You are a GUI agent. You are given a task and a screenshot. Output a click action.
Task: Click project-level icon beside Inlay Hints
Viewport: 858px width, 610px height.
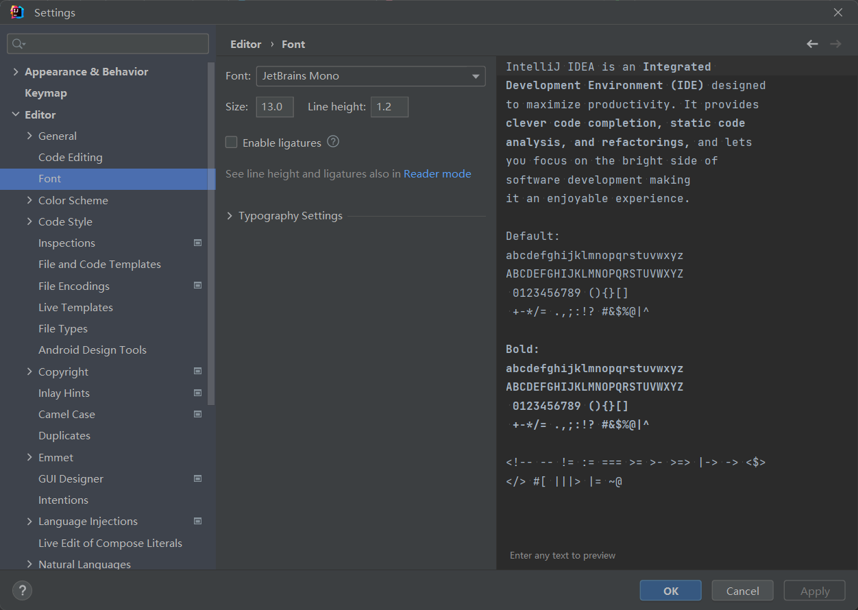click(x=198, y=393)
